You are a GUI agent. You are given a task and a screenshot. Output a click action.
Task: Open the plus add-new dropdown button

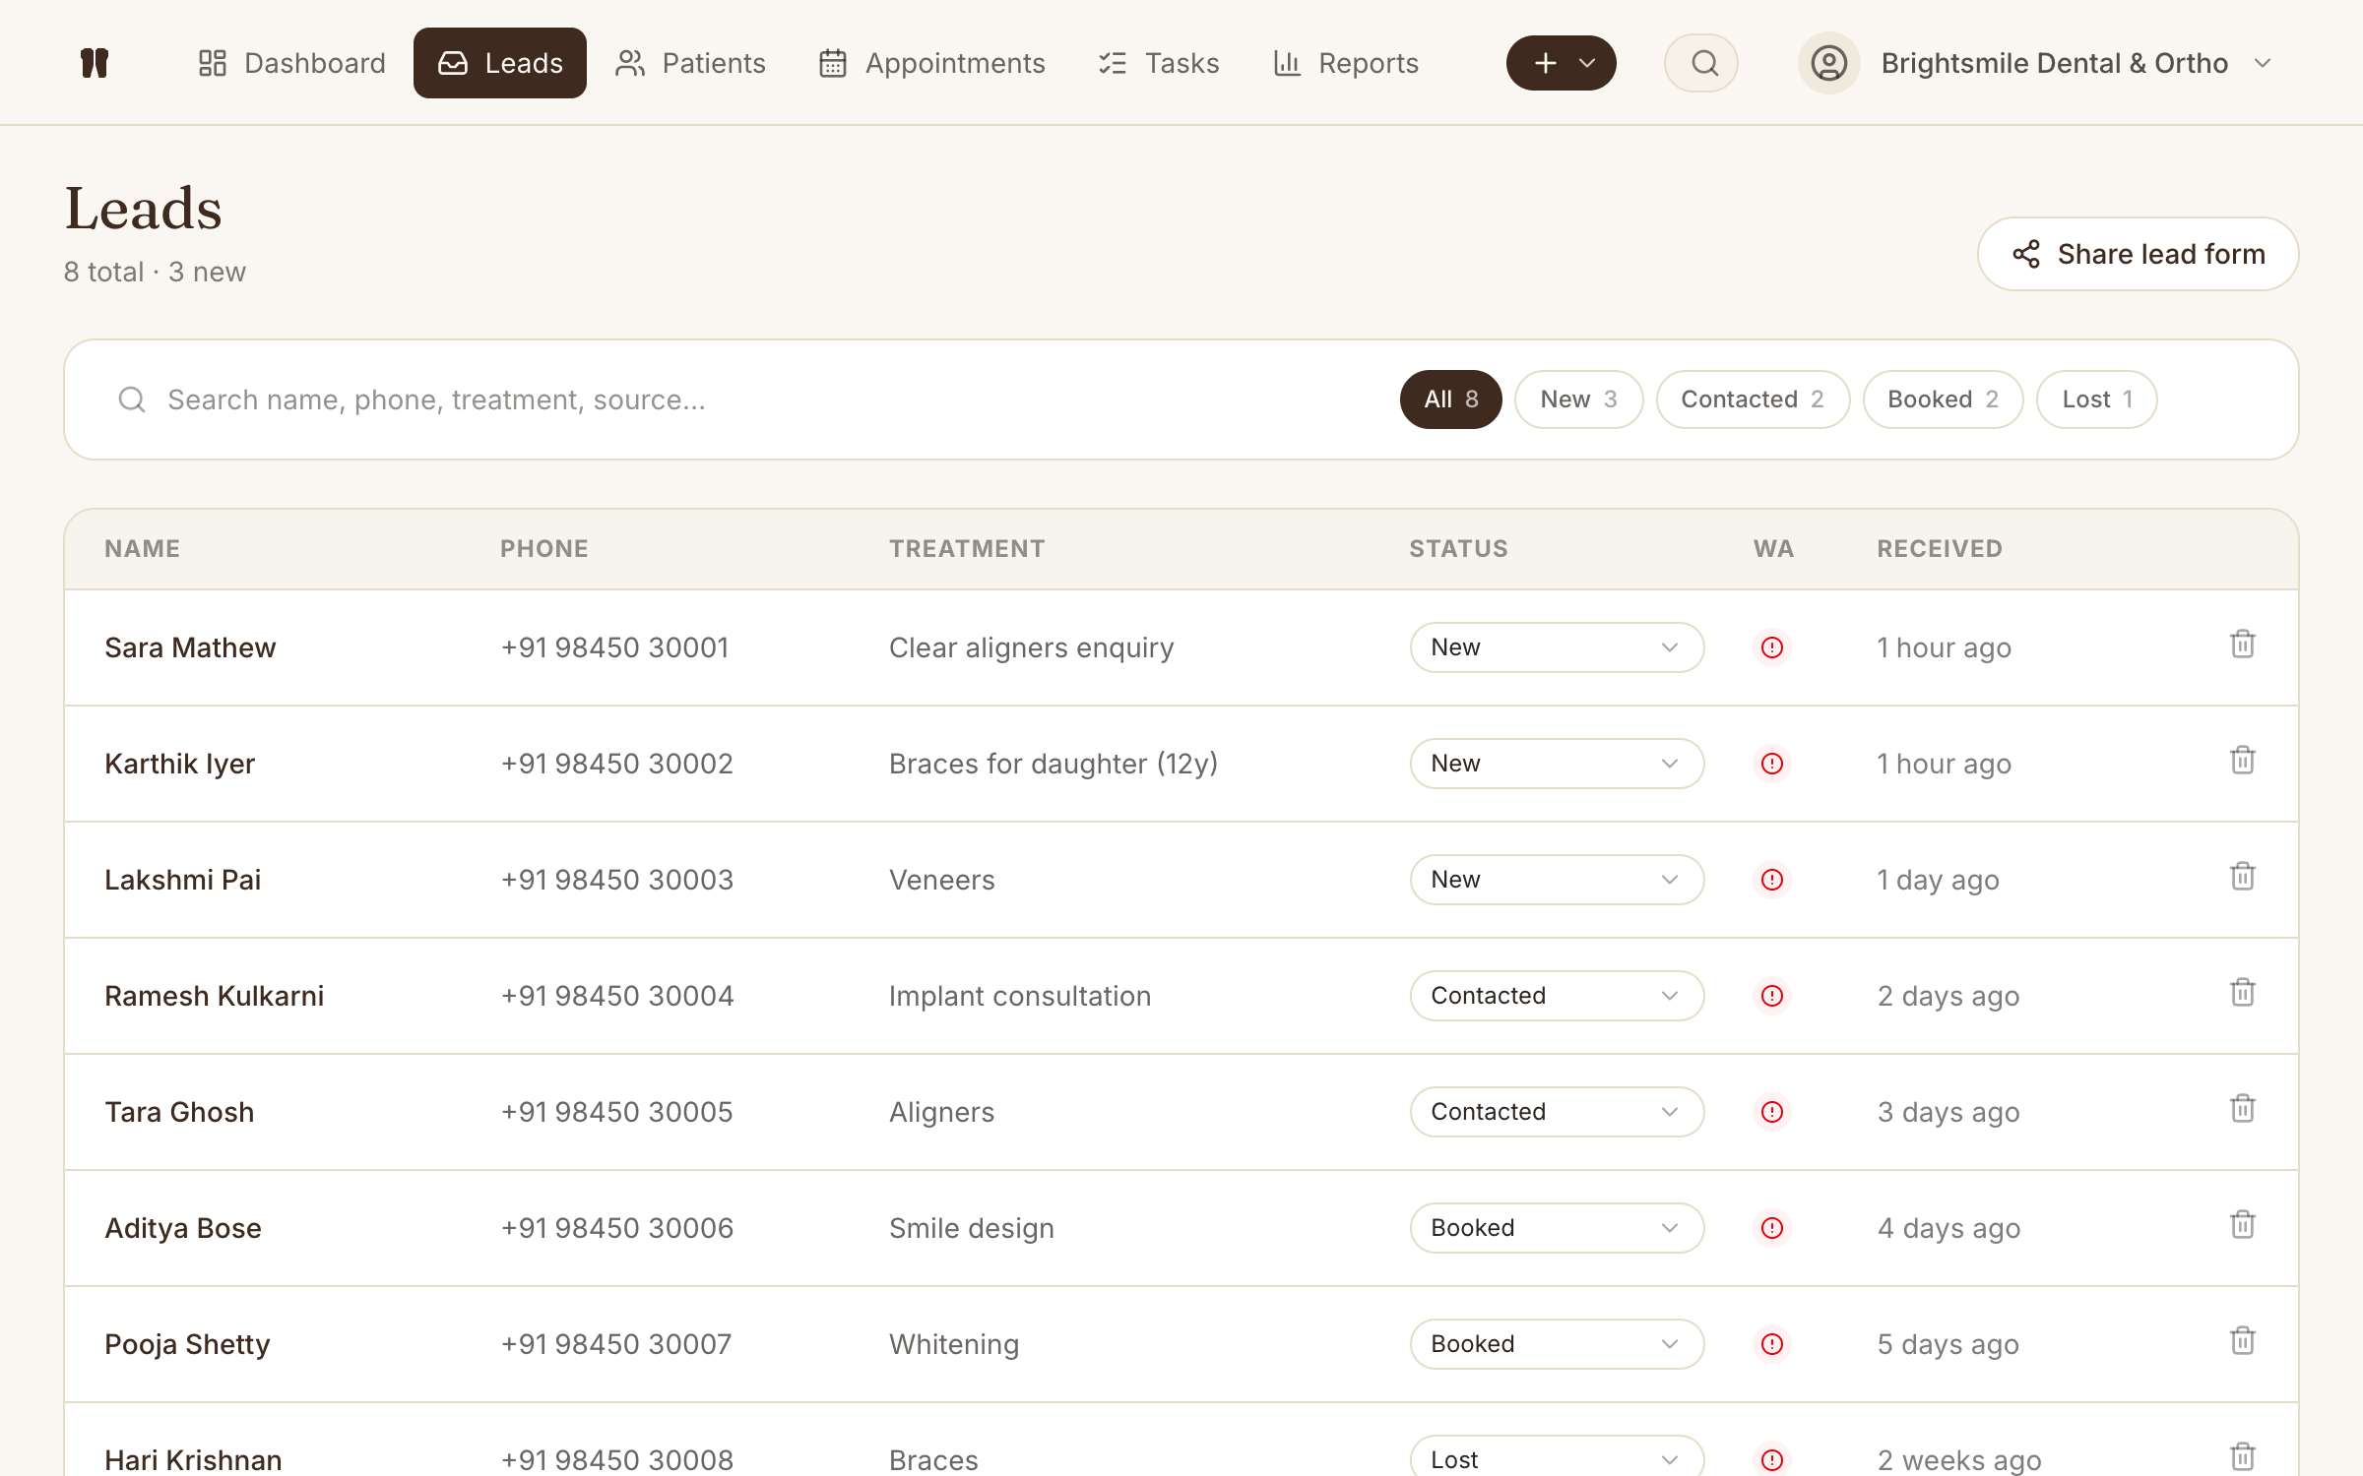tap(1561, 63)
